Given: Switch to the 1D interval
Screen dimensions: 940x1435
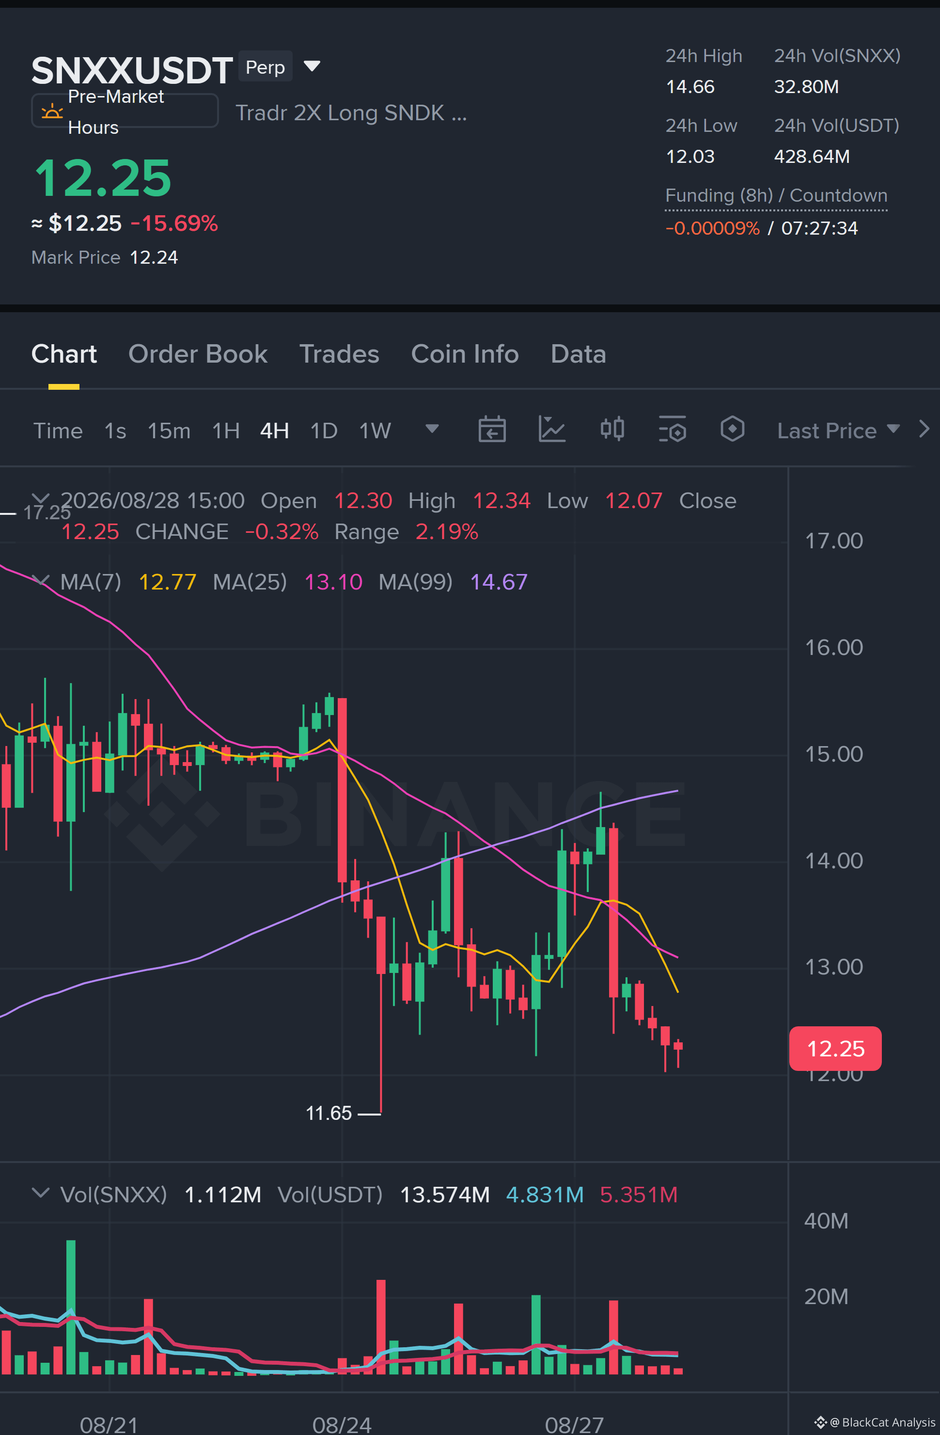Looking at the screenshot, I should click(x=324, y=430).
